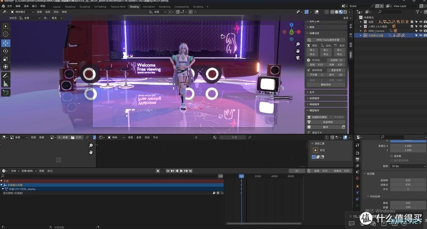Open the Compositing workspace tab
This screenshot has height=229, width=427.
point(181,7)
